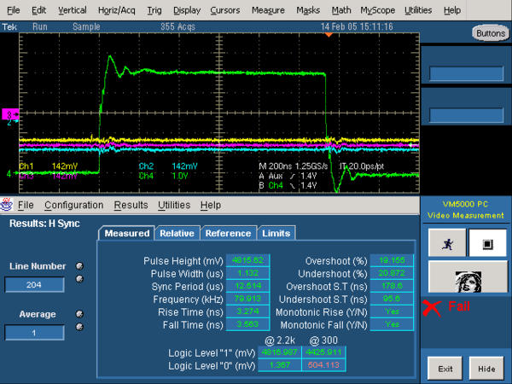Screen dimensions: 512x384
Task: Open the Cursors menu
Action: pos(225,10)
